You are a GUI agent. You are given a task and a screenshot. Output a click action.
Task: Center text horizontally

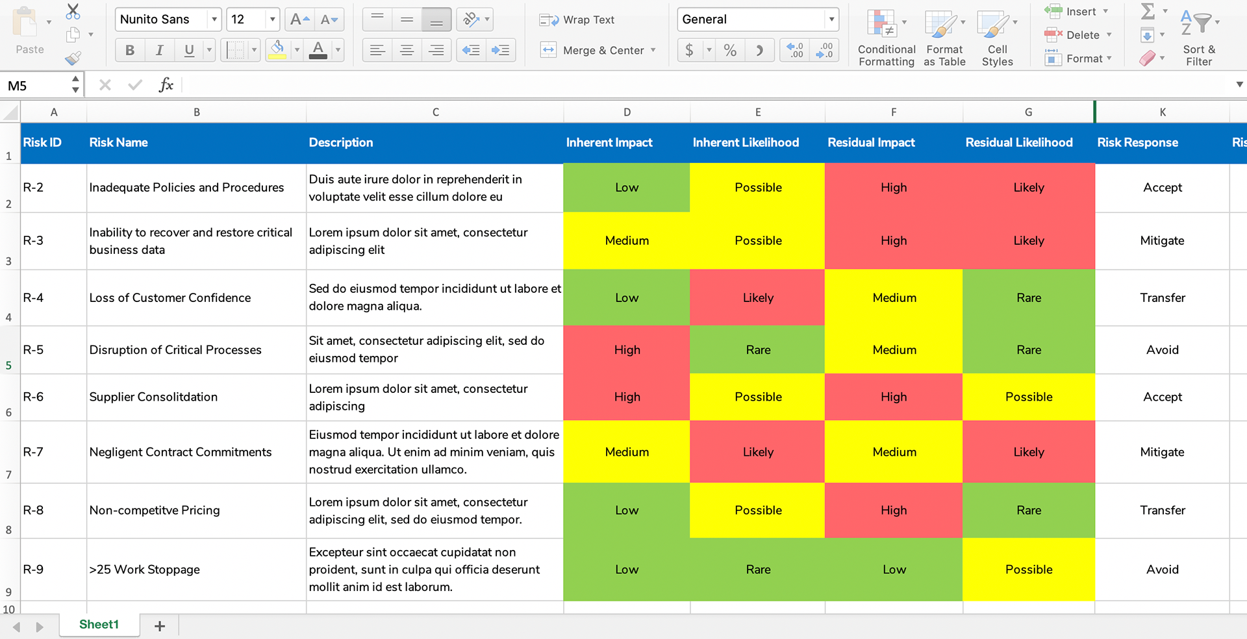pyautogui.click(x=407, y=50)
